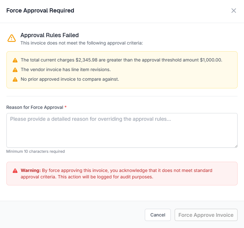Click the Minimum 10 characters required hint
Image resolution: width=244 pixels, height=228 pixels.
pos(36,151)
